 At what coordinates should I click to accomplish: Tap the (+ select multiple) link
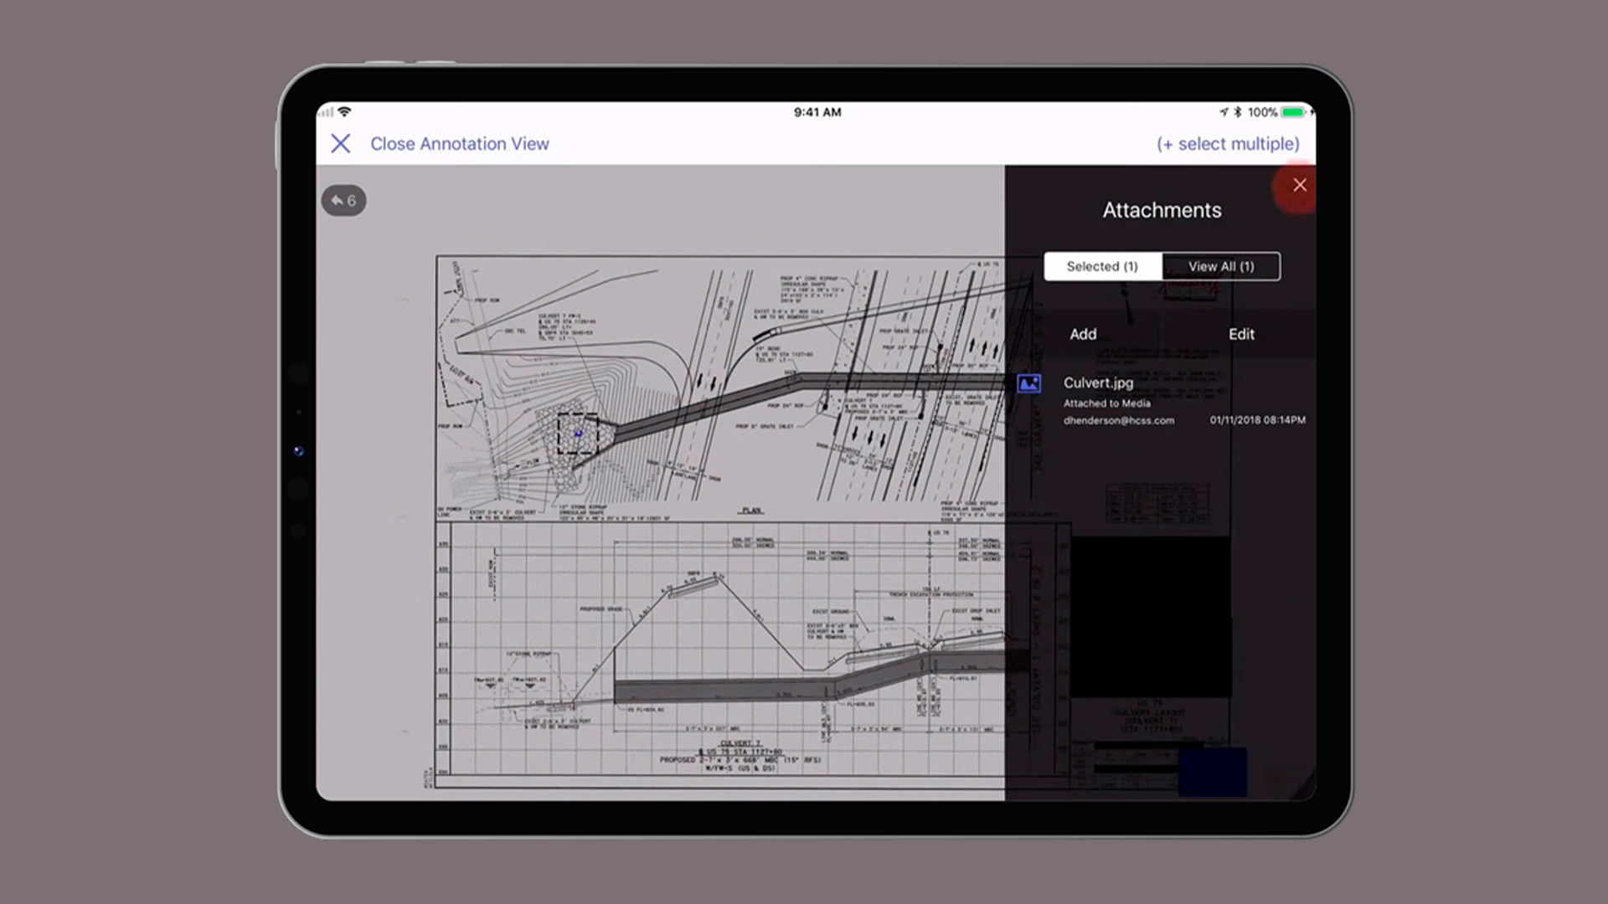[1228, 144]
